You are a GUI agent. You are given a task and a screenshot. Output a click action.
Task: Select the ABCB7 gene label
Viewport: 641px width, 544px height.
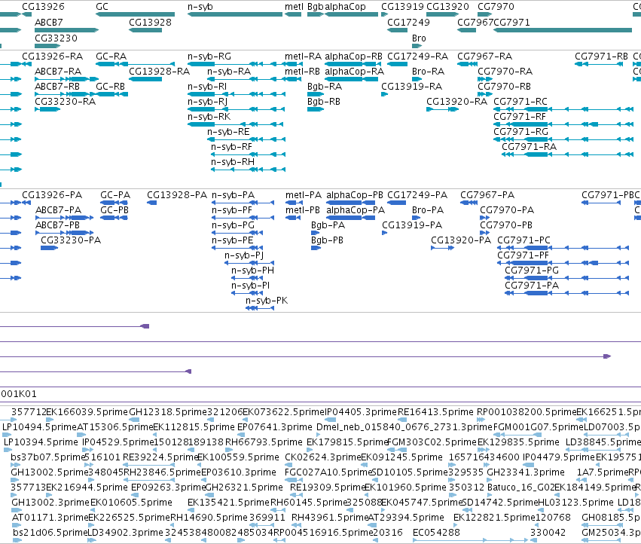coord(49,22)
